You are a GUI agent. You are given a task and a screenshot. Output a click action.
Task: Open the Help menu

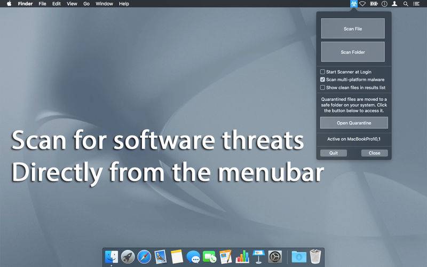124,4
